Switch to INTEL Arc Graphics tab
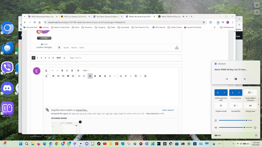 coord(75,17)
